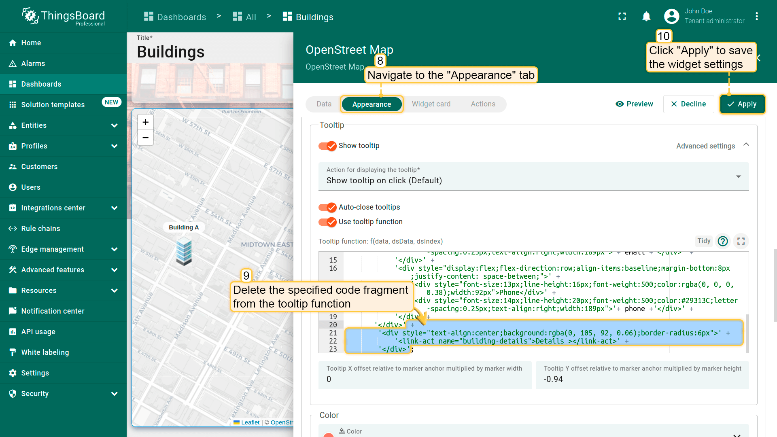The width and height of the screenshot is (777, 437).
Task: Click the notifications bell icon
Action: (x=646, y=17)
